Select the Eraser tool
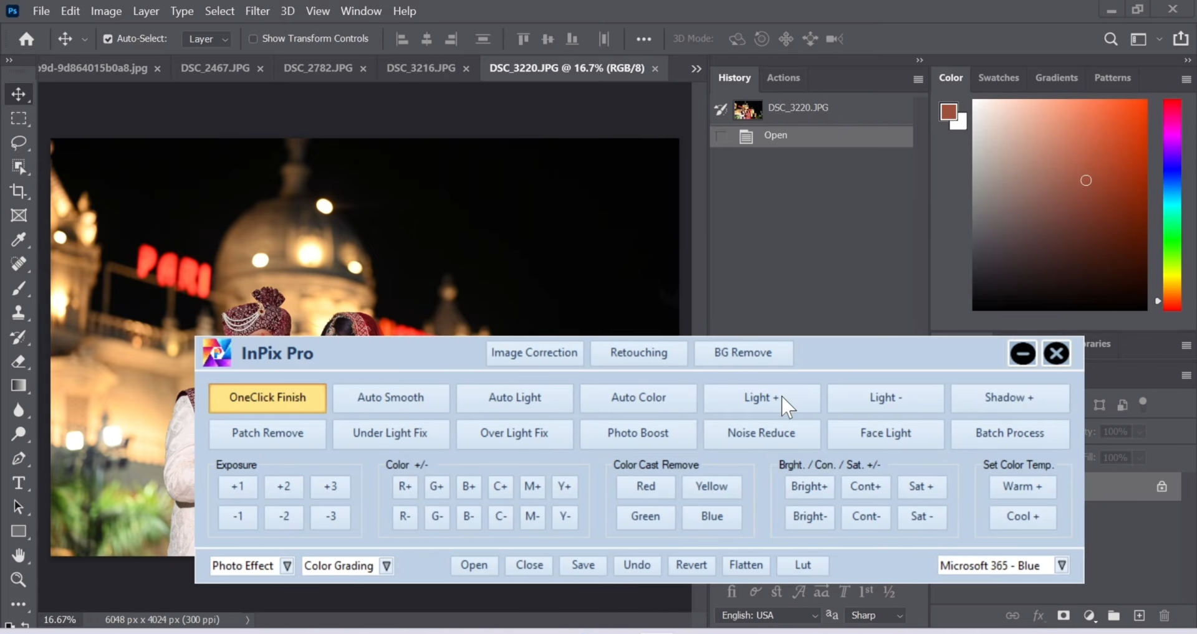Image resolution: width=1197 pixels, height=634 pixels. 19,361
